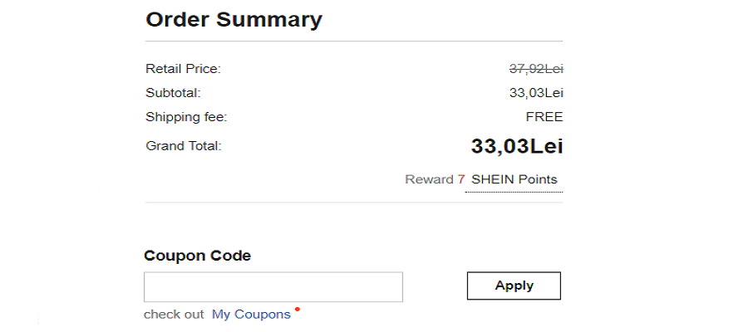The height and width of the screenshot is (332, 748).
Task: Click the Shipping fee label
Action: pos(186,117)
